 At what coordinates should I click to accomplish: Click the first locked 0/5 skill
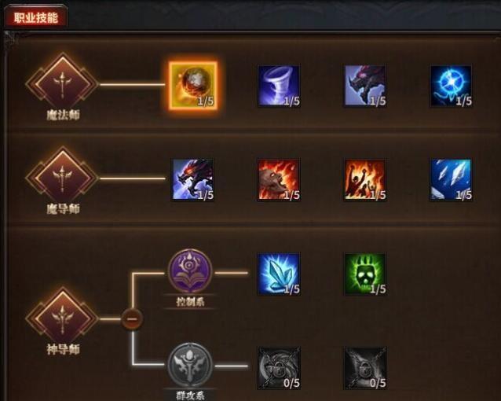point(279,368)
